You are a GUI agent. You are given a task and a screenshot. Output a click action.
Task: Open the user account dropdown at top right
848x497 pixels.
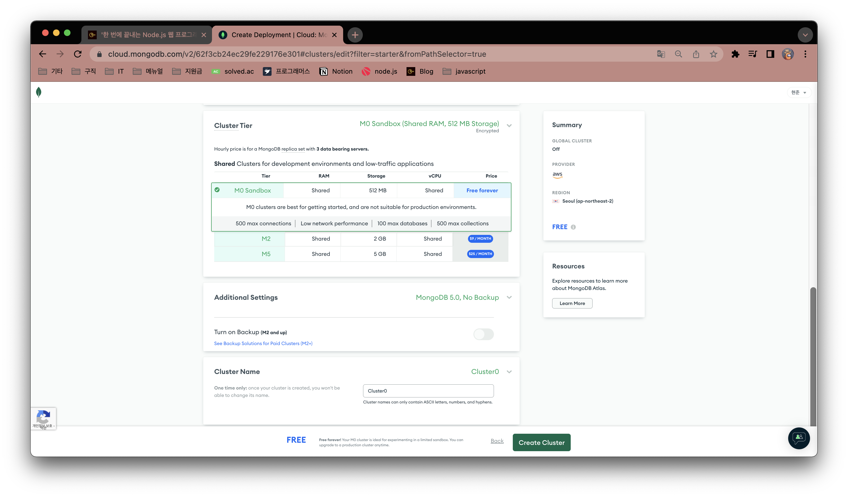799,92
